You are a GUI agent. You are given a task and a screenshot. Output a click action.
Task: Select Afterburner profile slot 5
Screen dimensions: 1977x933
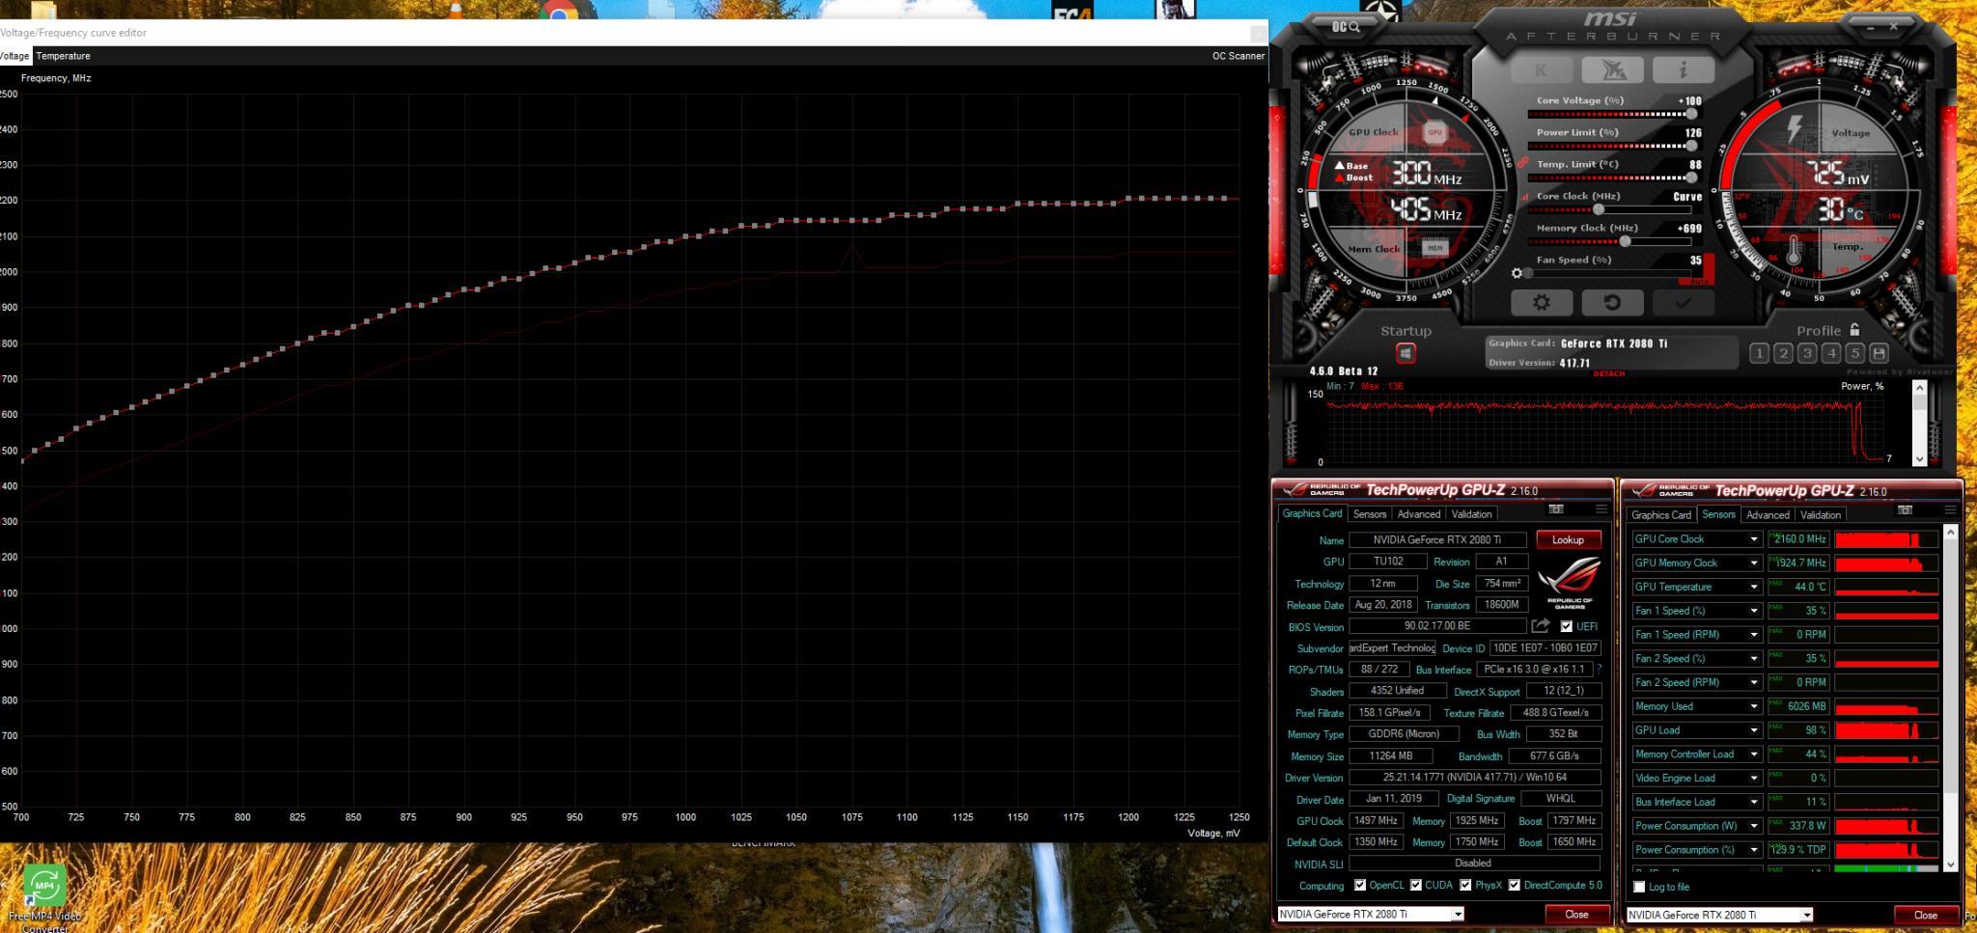coord(1854,353)
